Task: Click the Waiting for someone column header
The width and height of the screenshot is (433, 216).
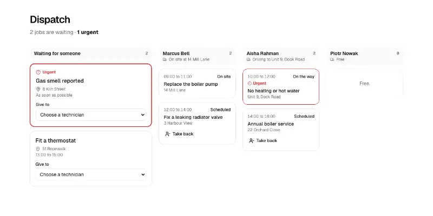Action: point(91,53)
